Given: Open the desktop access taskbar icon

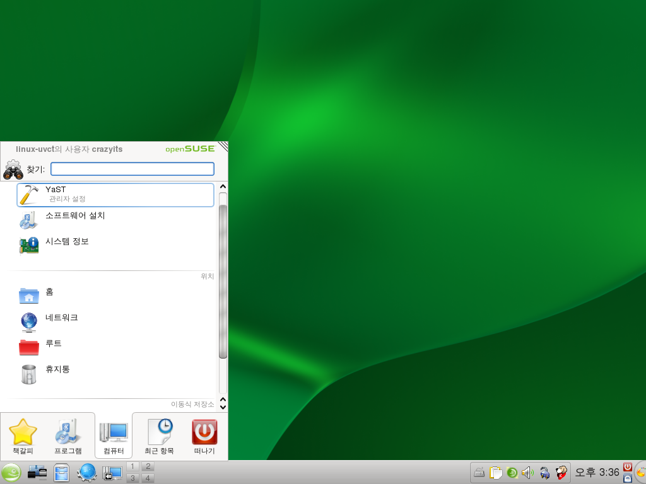Looking at the screenshot, I should pos(37,473).
